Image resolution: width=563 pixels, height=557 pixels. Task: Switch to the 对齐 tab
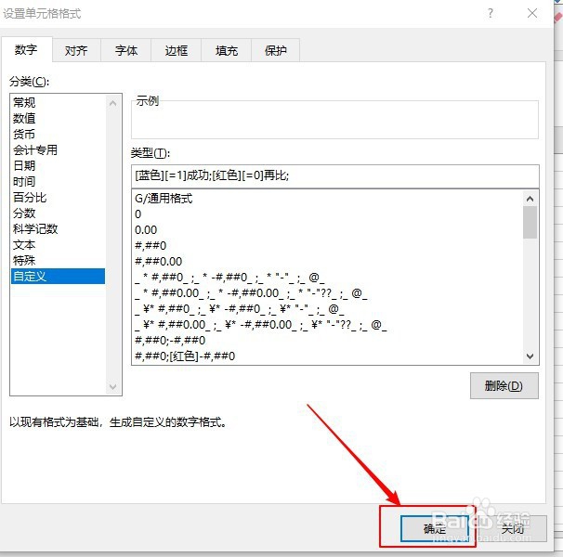click(x=76, y=51)
